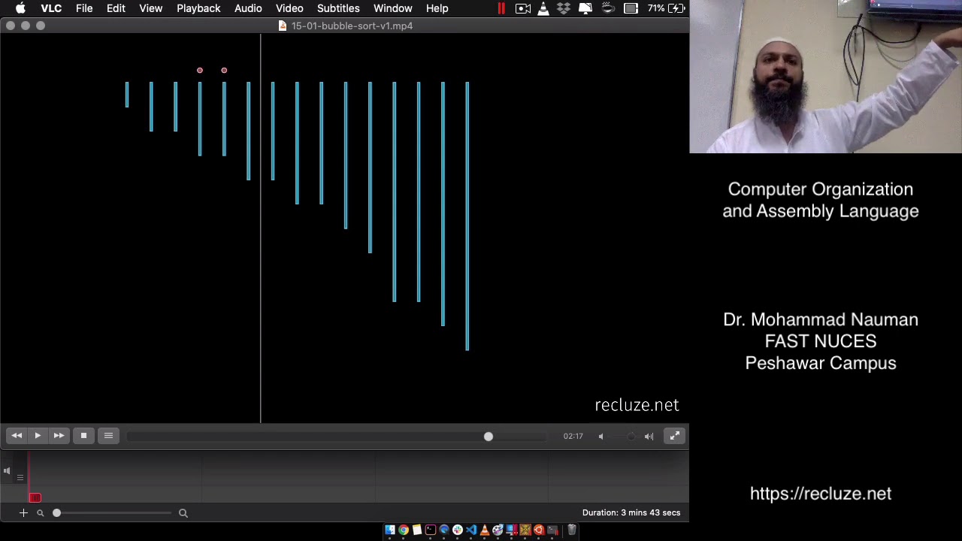Mute audio with low volume speaker icon
962x541 pixels.
coord(600,436)
